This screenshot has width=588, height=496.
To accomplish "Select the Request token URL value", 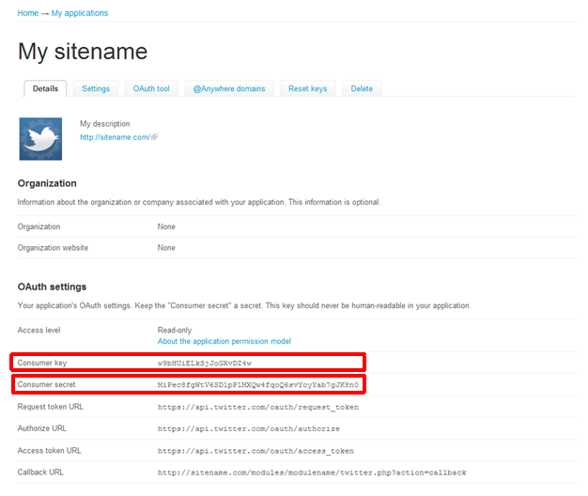I will [x=258, y=407].
